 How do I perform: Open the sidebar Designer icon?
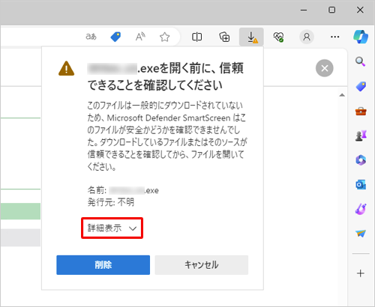coord(361,209)
